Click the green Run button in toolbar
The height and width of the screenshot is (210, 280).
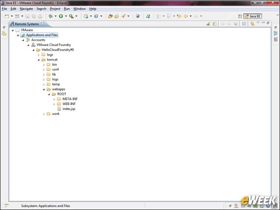pos(61,16)
